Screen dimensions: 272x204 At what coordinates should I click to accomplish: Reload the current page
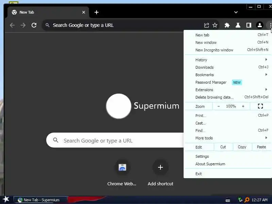[34, 25]
